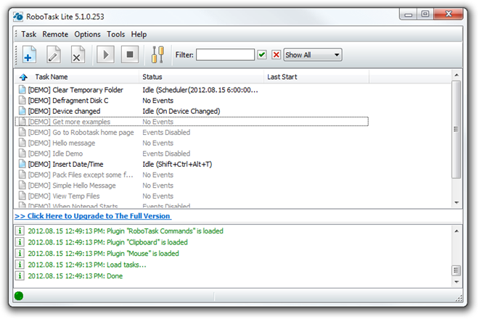Open settings via the tools sliders icon
Viewport: 479px width, 319px height.
pos(157,54)
